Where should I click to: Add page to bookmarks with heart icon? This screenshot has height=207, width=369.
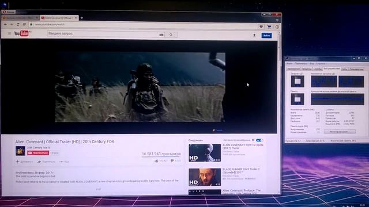tap(261, 27)
